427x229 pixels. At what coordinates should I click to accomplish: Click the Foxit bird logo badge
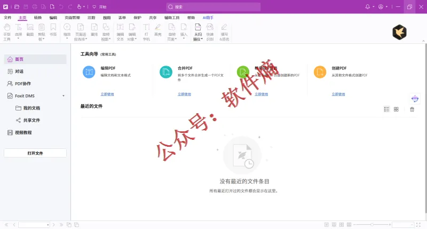tap(399, 32)
